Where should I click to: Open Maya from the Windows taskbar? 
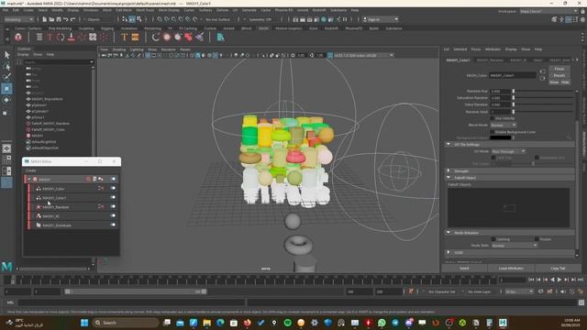tap(503, 323)
